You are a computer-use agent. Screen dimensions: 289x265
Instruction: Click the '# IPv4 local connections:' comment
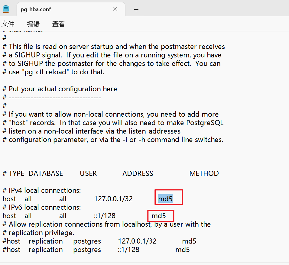tap(42, 190)
